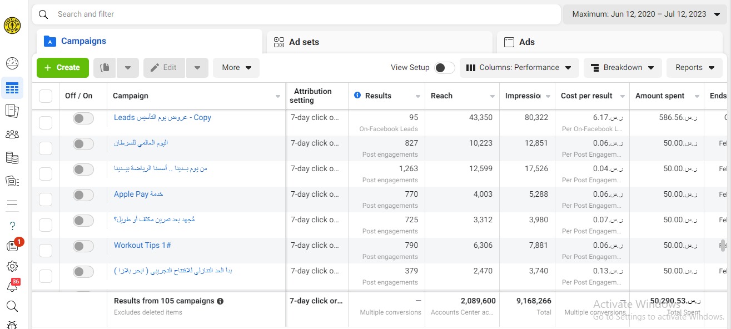
Task: Open the Breakdown dropdown
Action: pyautogui.click(x=623, y=68)
